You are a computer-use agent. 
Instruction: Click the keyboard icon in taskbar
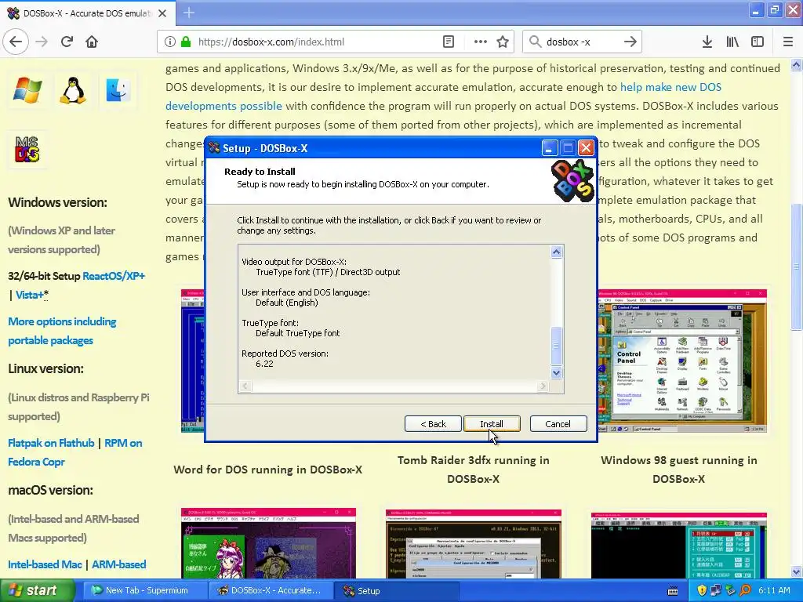[x=673, y=591]
